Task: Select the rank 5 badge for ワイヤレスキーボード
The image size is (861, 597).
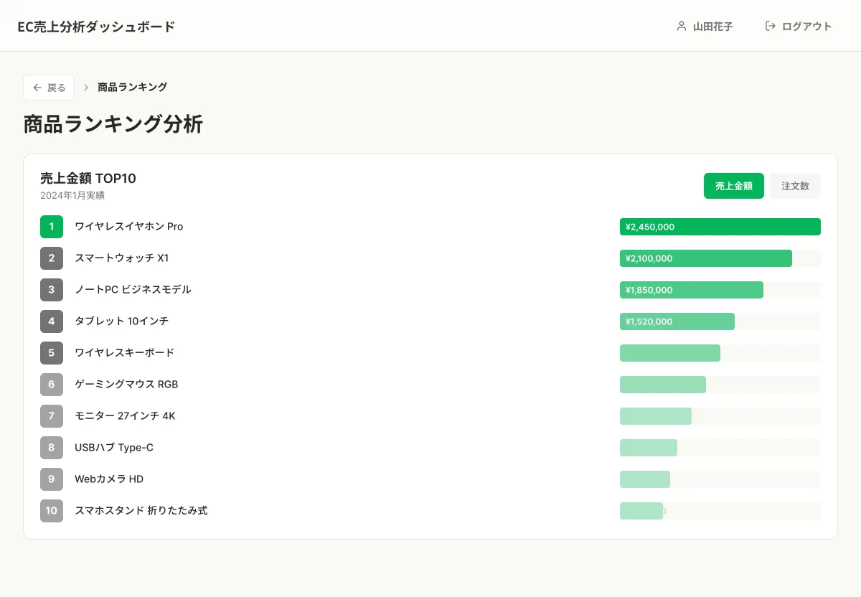Action: tap(51, 353)
